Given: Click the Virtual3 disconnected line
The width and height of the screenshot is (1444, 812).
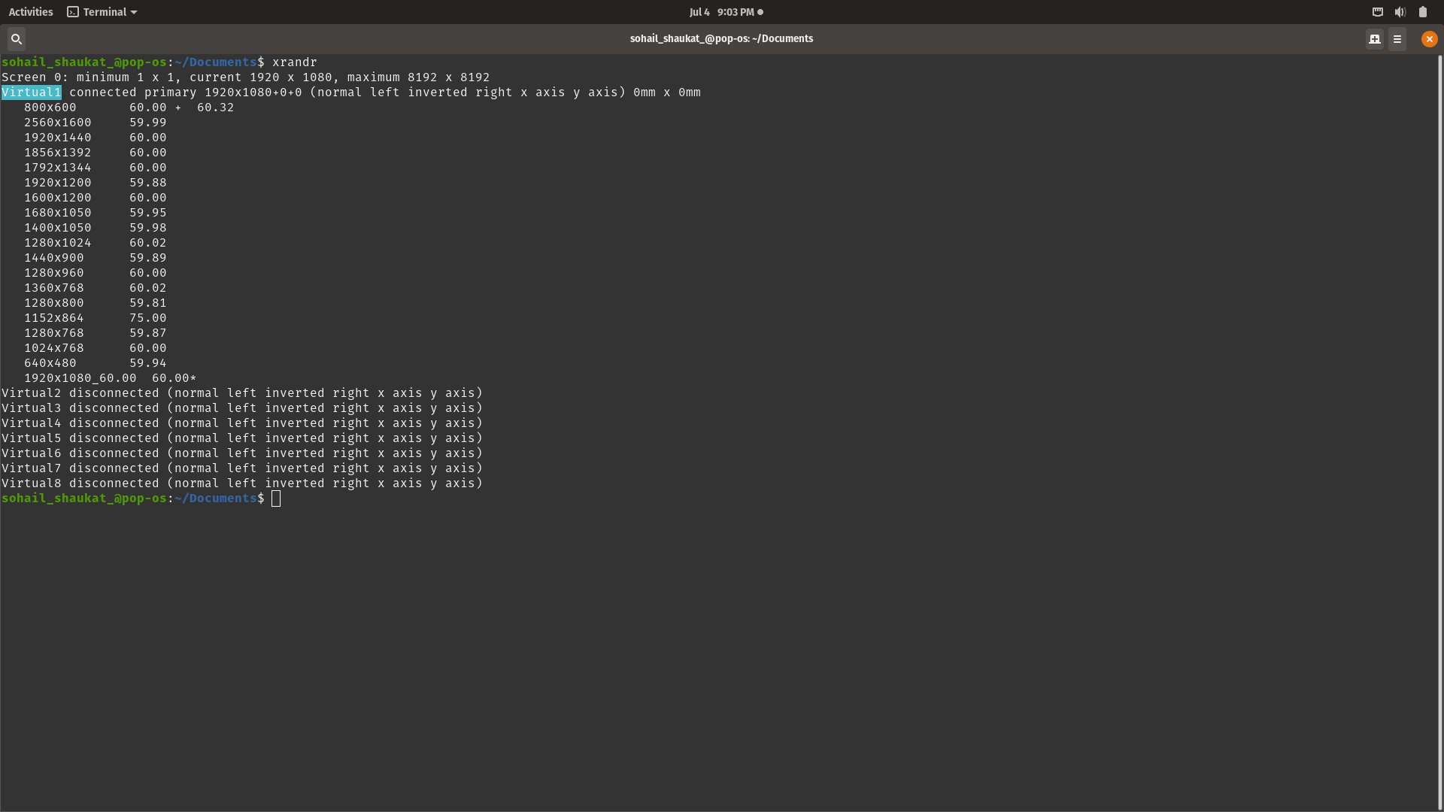Looking at the screenshot, I should (242, 408).
